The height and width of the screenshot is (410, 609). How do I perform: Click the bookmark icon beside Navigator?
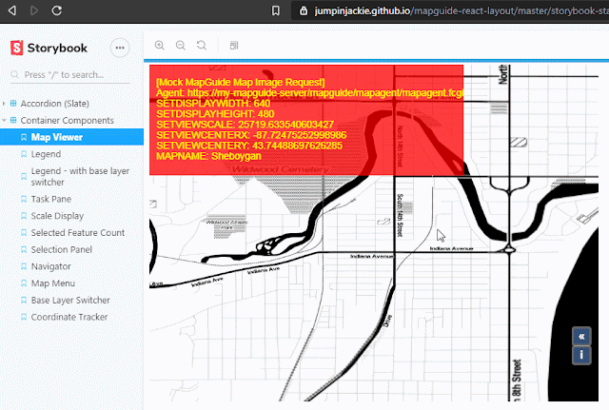[24, 266]
